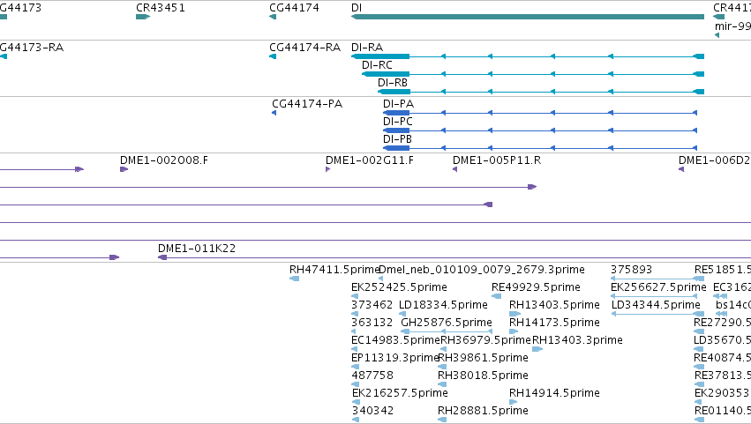The image size is (751, 424).
Task: Select the RH39861.5prime EST label
Action: (483, 358)
